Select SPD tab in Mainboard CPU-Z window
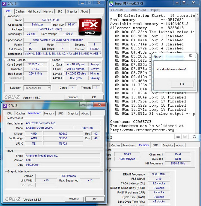This screenshot has width=201, height=206. tap(61, 114)
